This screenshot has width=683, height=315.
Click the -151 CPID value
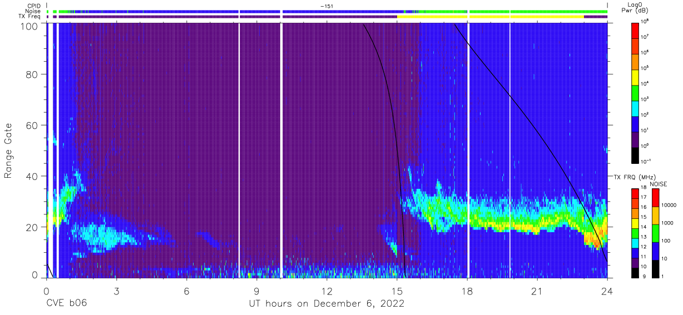[x=327, y=6]
